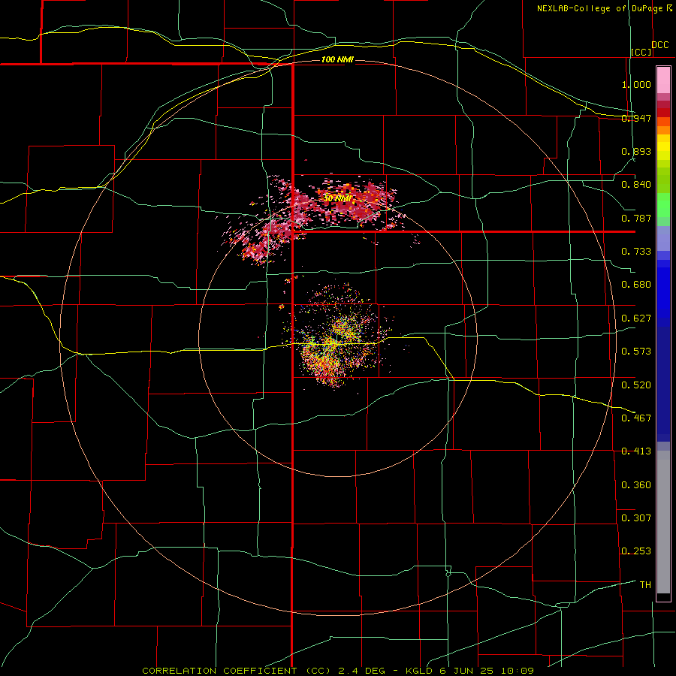Select the 0.840 color scale value
The width and height of the screenshot is (676, 676).
click(x=636, y=185)
